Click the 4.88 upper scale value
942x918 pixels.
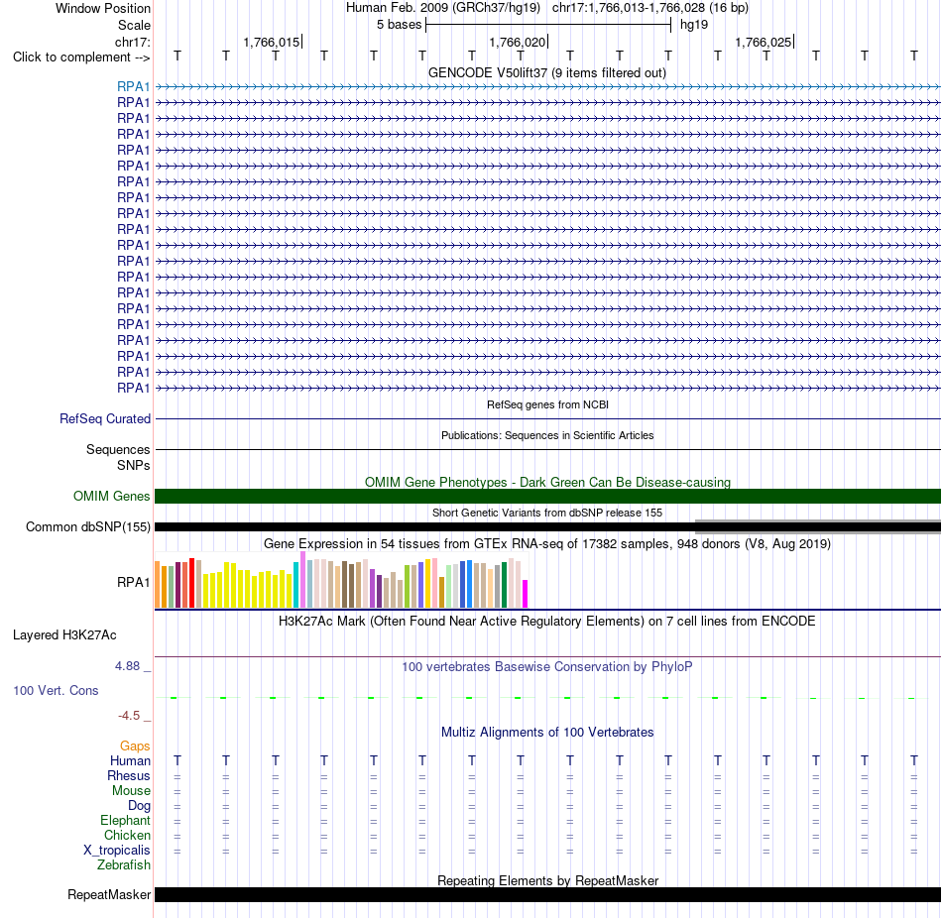click(127, 665)
